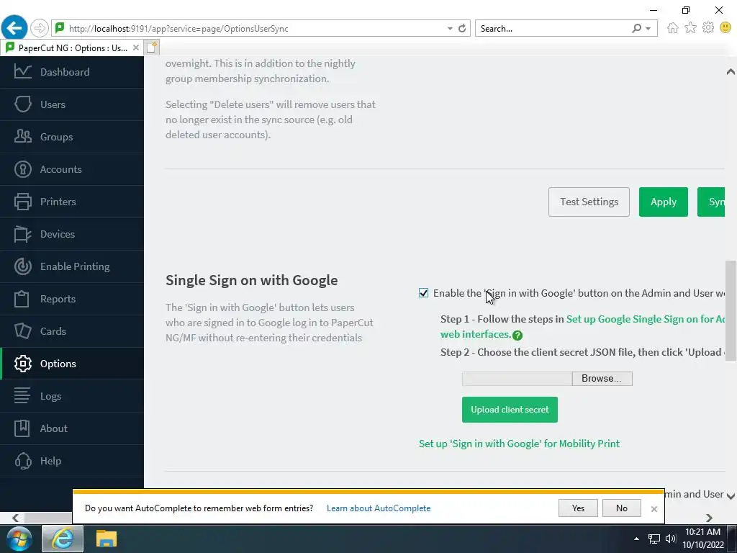737x553 pixels.
Task: Click the Logs lines icon
Action: (22, 396)
